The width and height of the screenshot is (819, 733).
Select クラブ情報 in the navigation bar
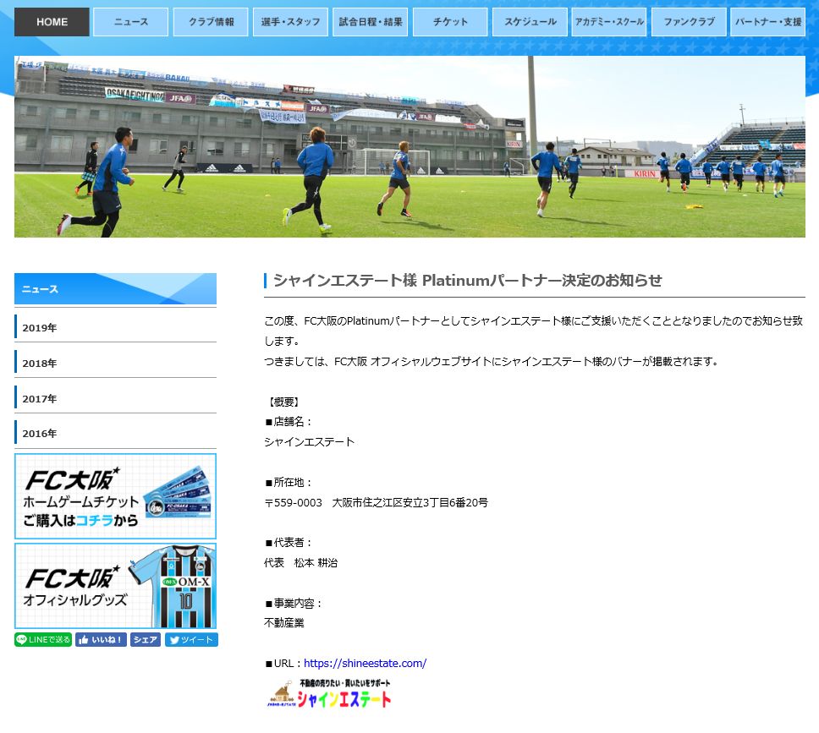(x=211, y=22)
